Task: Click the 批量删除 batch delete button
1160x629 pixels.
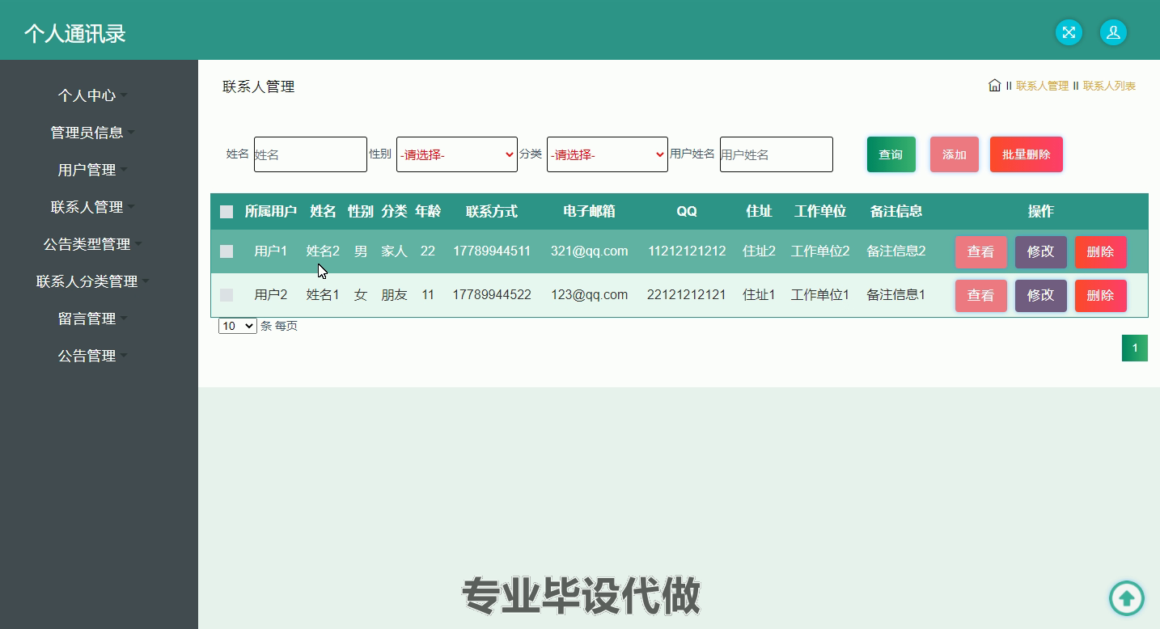Action: [1027, 154]
